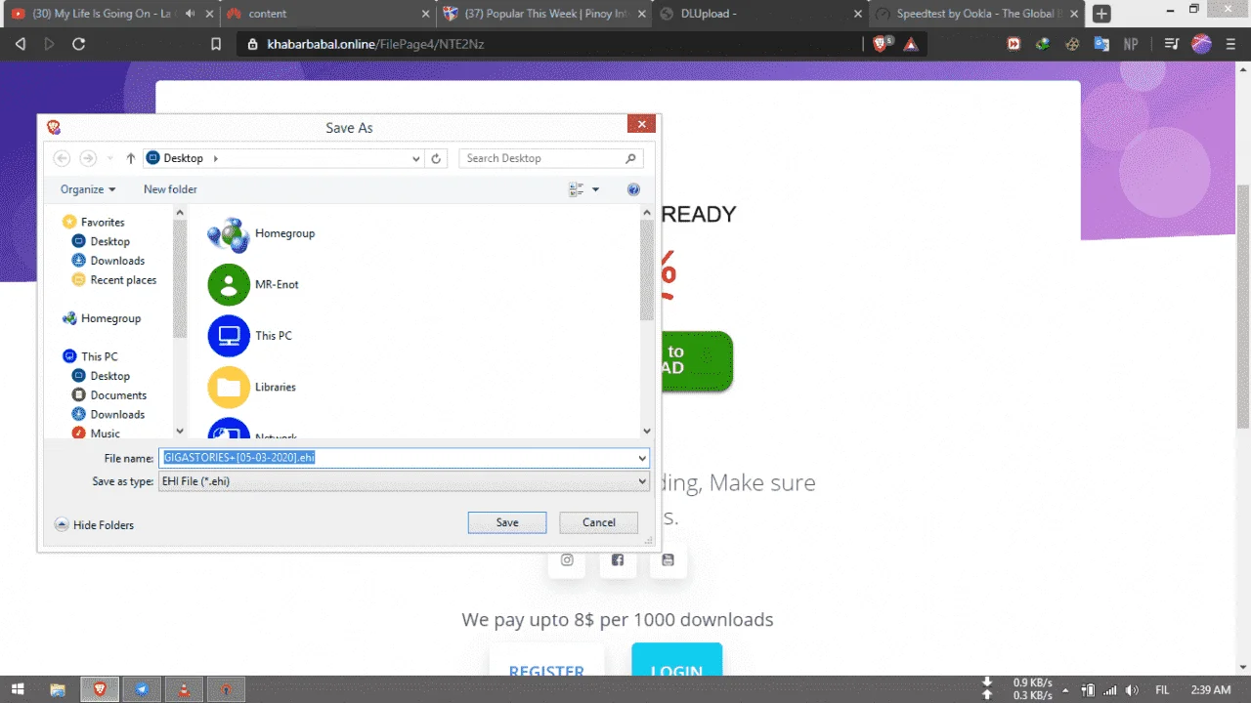Expand the address bar previous locations dropdown
The image size is (1251, 703).
[x=416, y=158]
